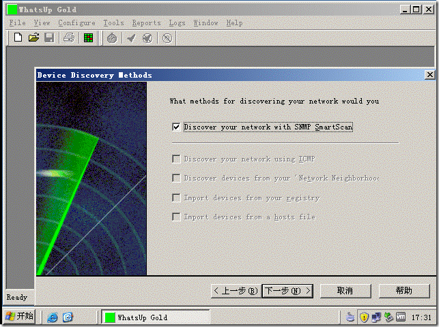
Task: Click the second quick launch icon
Action: [x=68, y=317]
